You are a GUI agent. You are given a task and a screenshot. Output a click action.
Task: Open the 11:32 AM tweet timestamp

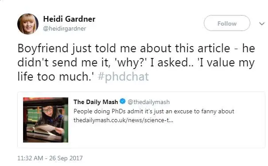point(30,158)
